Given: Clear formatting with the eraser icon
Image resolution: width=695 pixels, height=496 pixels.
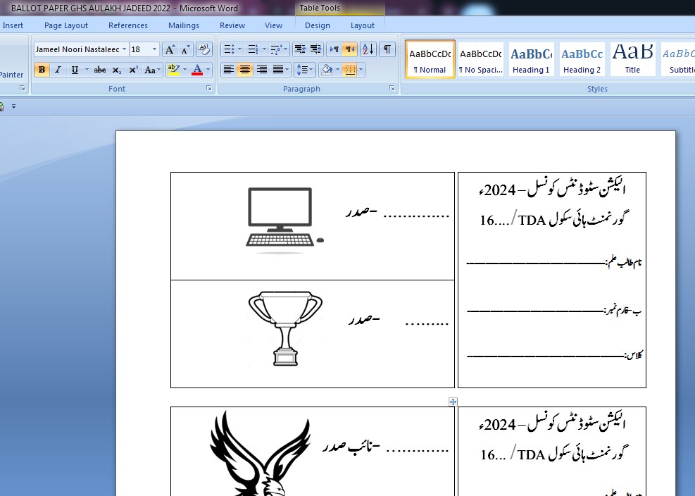Looking at the screenshot, I should pos(204,49).
